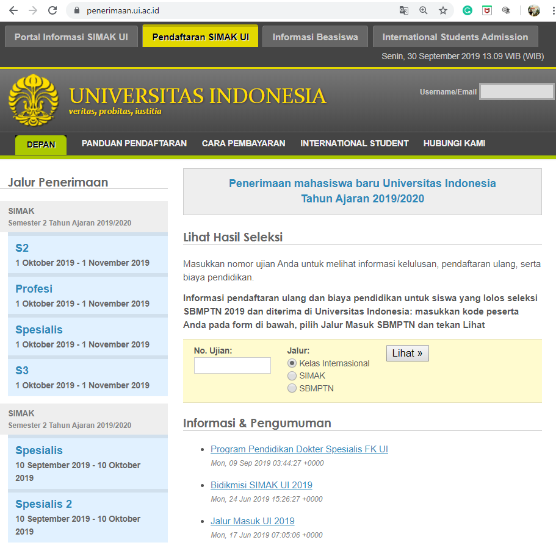Open PANDUAN PENDAFTARAN in the navigation
The width and height of the screenshot is (556, 548).
[134, 143]
